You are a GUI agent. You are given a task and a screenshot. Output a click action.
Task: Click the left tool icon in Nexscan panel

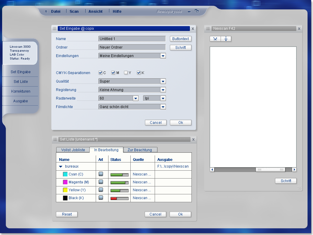215,39
